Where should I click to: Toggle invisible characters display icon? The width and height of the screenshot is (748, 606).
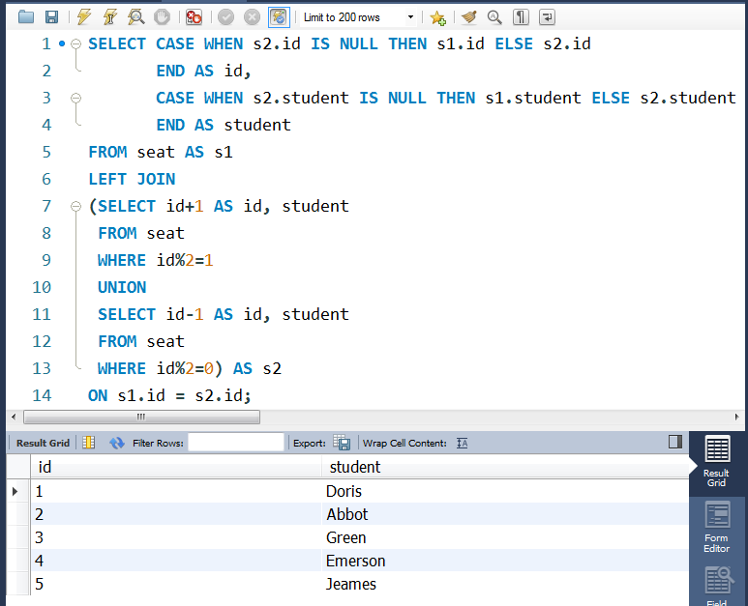click(521, 17)
